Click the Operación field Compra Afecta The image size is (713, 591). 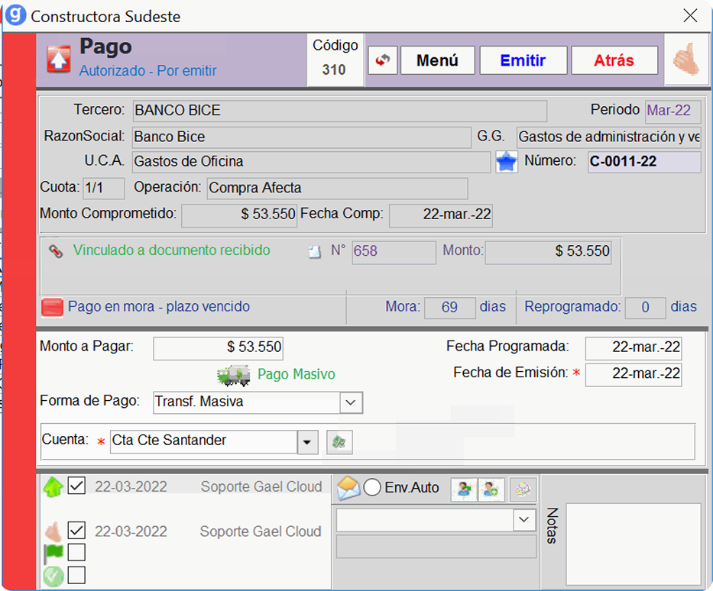pos(338,189)
